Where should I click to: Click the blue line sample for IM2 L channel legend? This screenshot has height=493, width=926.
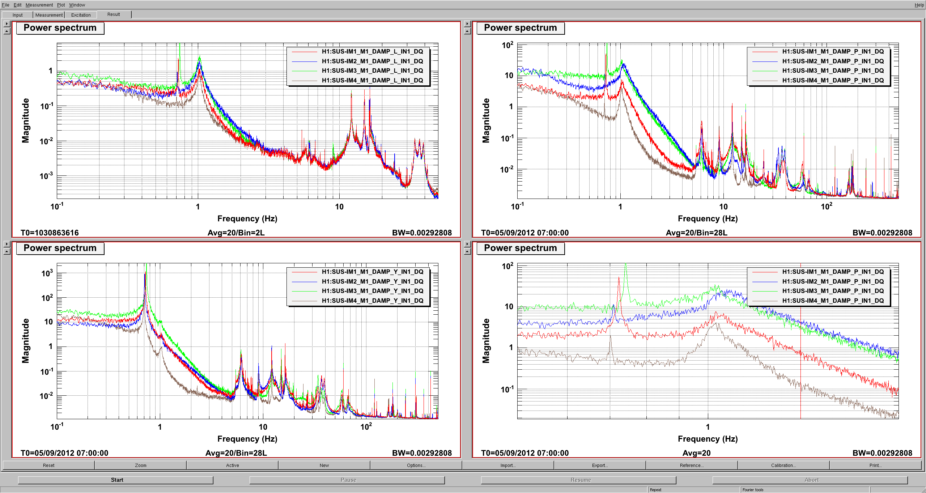click(304, 61)
